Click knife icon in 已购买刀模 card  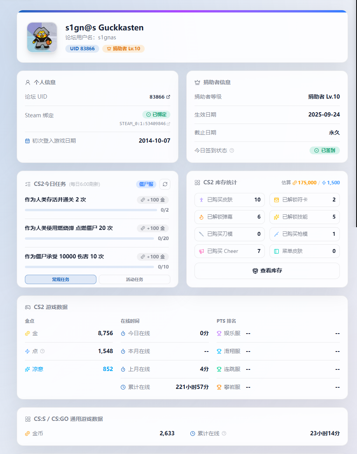[201, 234]
